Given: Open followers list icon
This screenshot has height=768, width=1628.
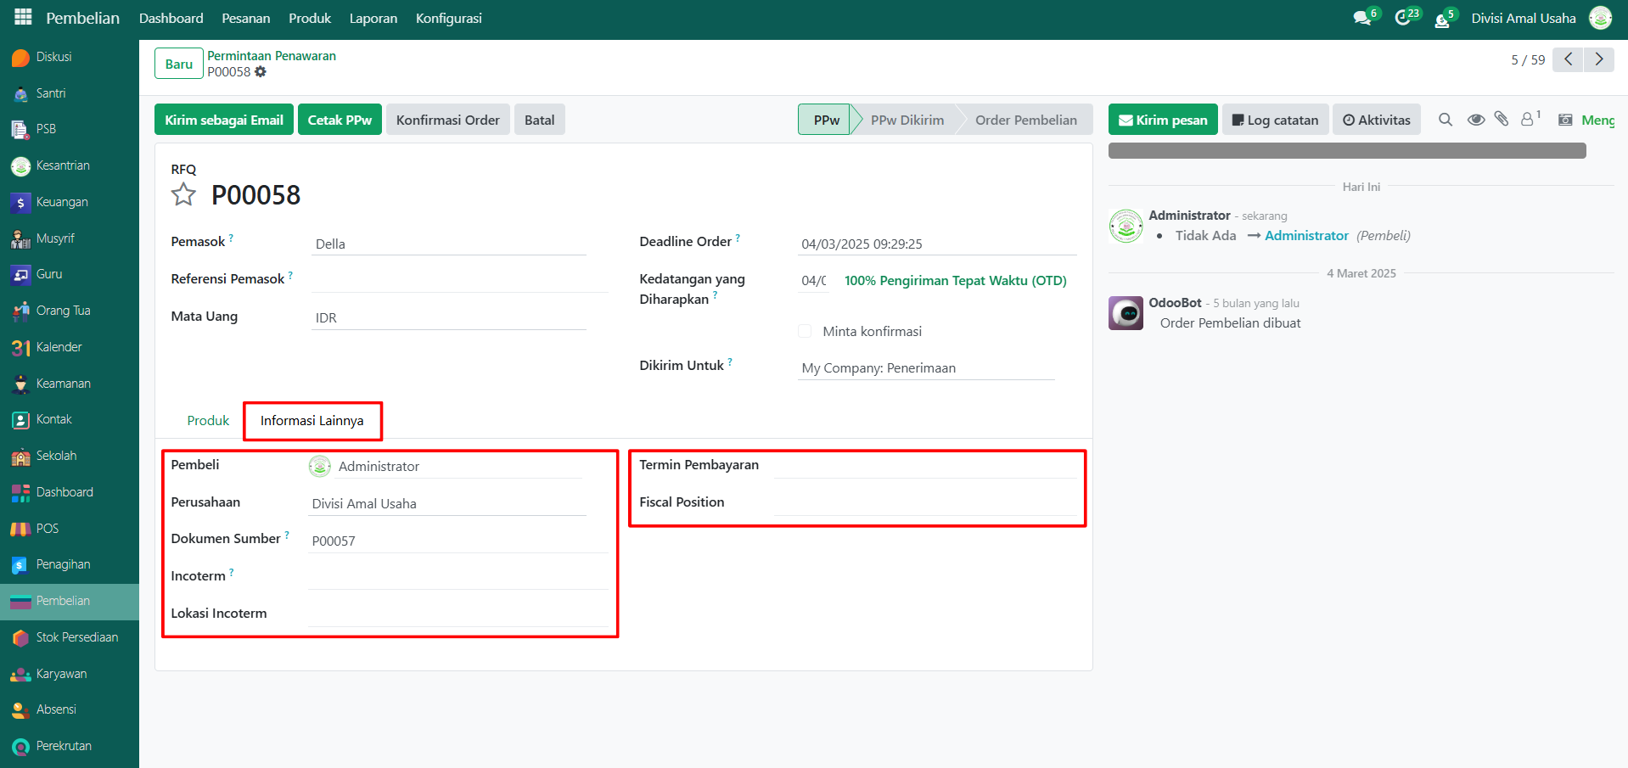Looking at the screenshot, I should [x=1529, y=120].
